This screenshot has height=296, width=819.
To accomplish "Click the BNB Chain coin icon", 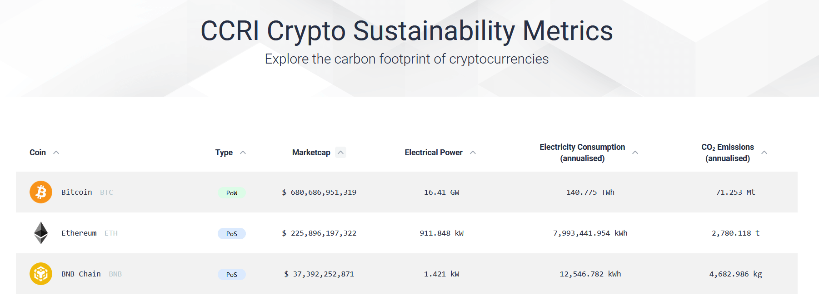I will (40, 274).
